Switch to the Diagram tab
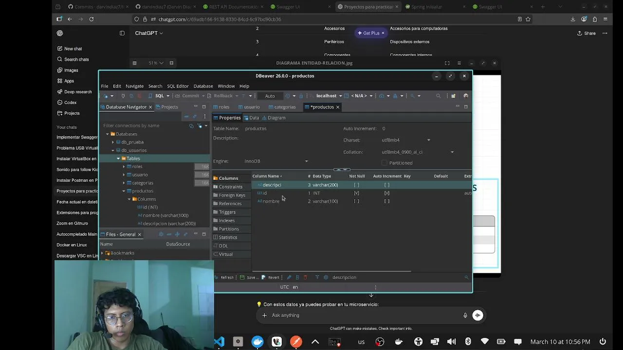Viewport: 623px width, 350px height. (x=274, y=118)
